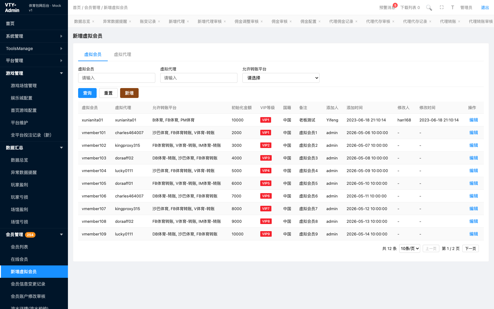Screen dimensions: 494x309
Task: Click the 新增 add button
Action: pos(129,93)
